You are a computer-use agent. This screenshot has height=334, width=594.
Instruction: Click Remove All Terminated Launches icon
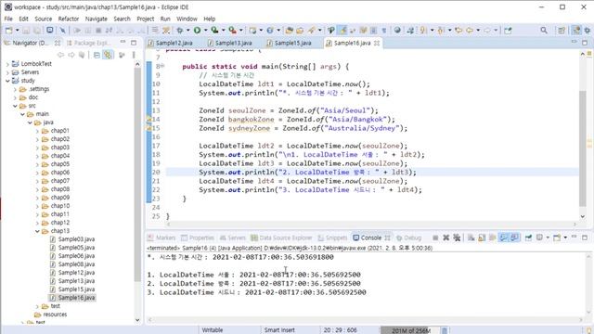[x=457, y=238]
